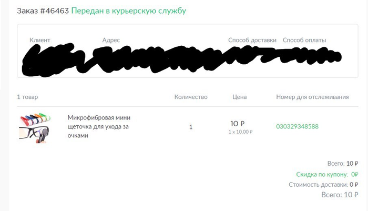Click the final larger 'Всего: 10 ₽' total
This screenshot has width=368, height=211.
pos(340,195)
